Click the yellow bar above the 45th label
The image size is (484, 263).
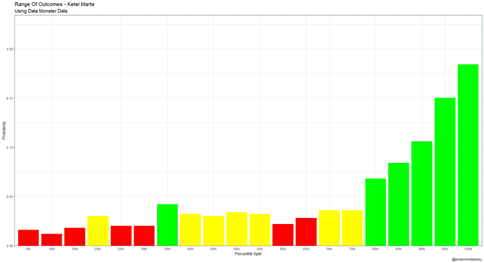coord(214,231)
